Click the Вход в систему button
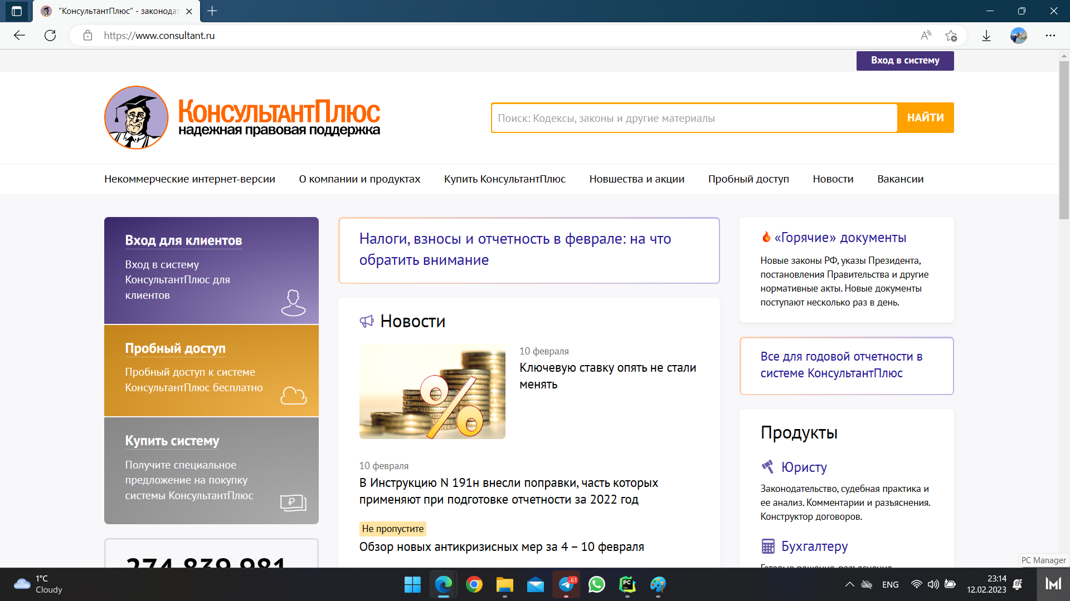 click(x=905, y=61)
